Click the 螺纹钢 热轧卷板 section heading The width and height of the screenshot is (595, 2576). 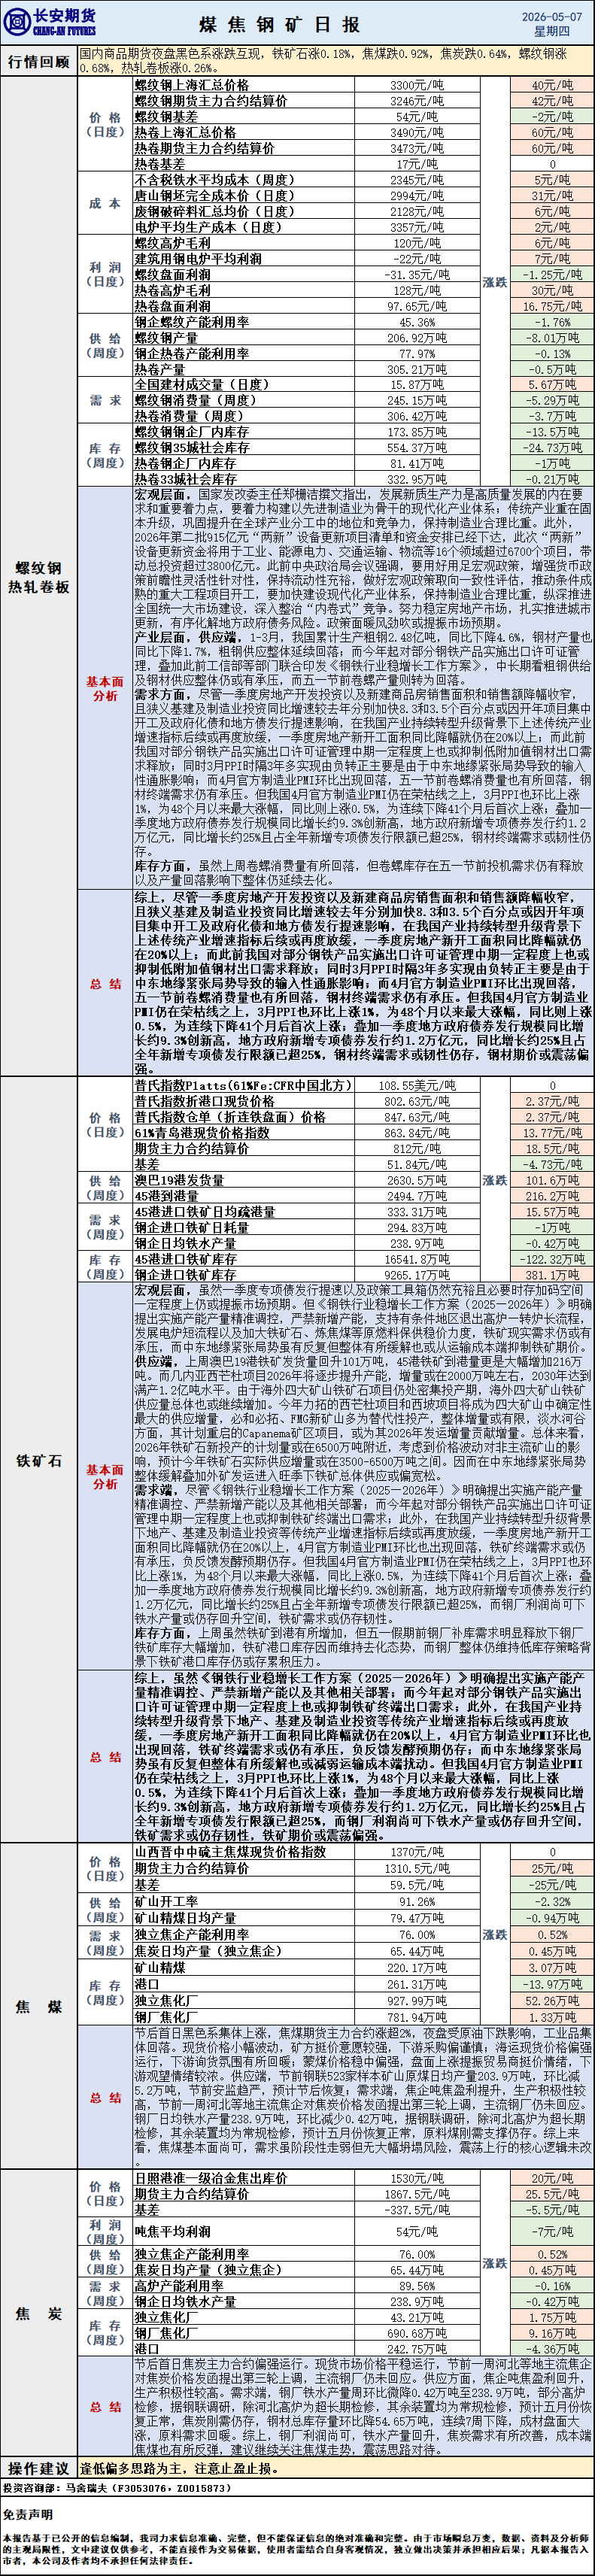[39, 578]
